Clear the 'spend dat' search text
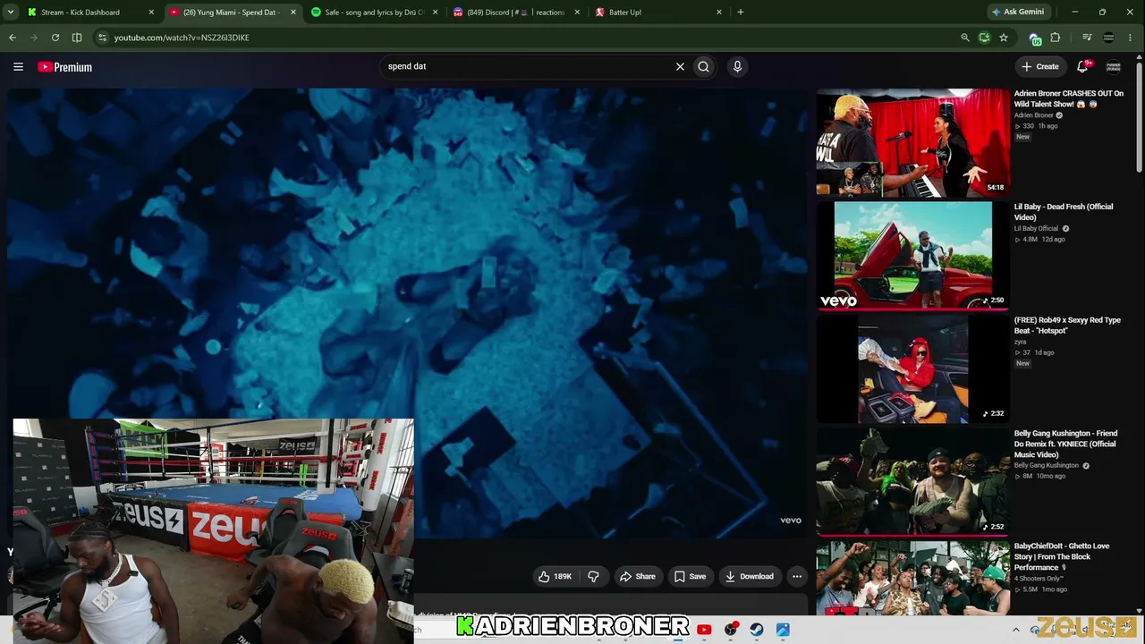The height and width of the screenshot is (644, 1145). tap(680, 66)
